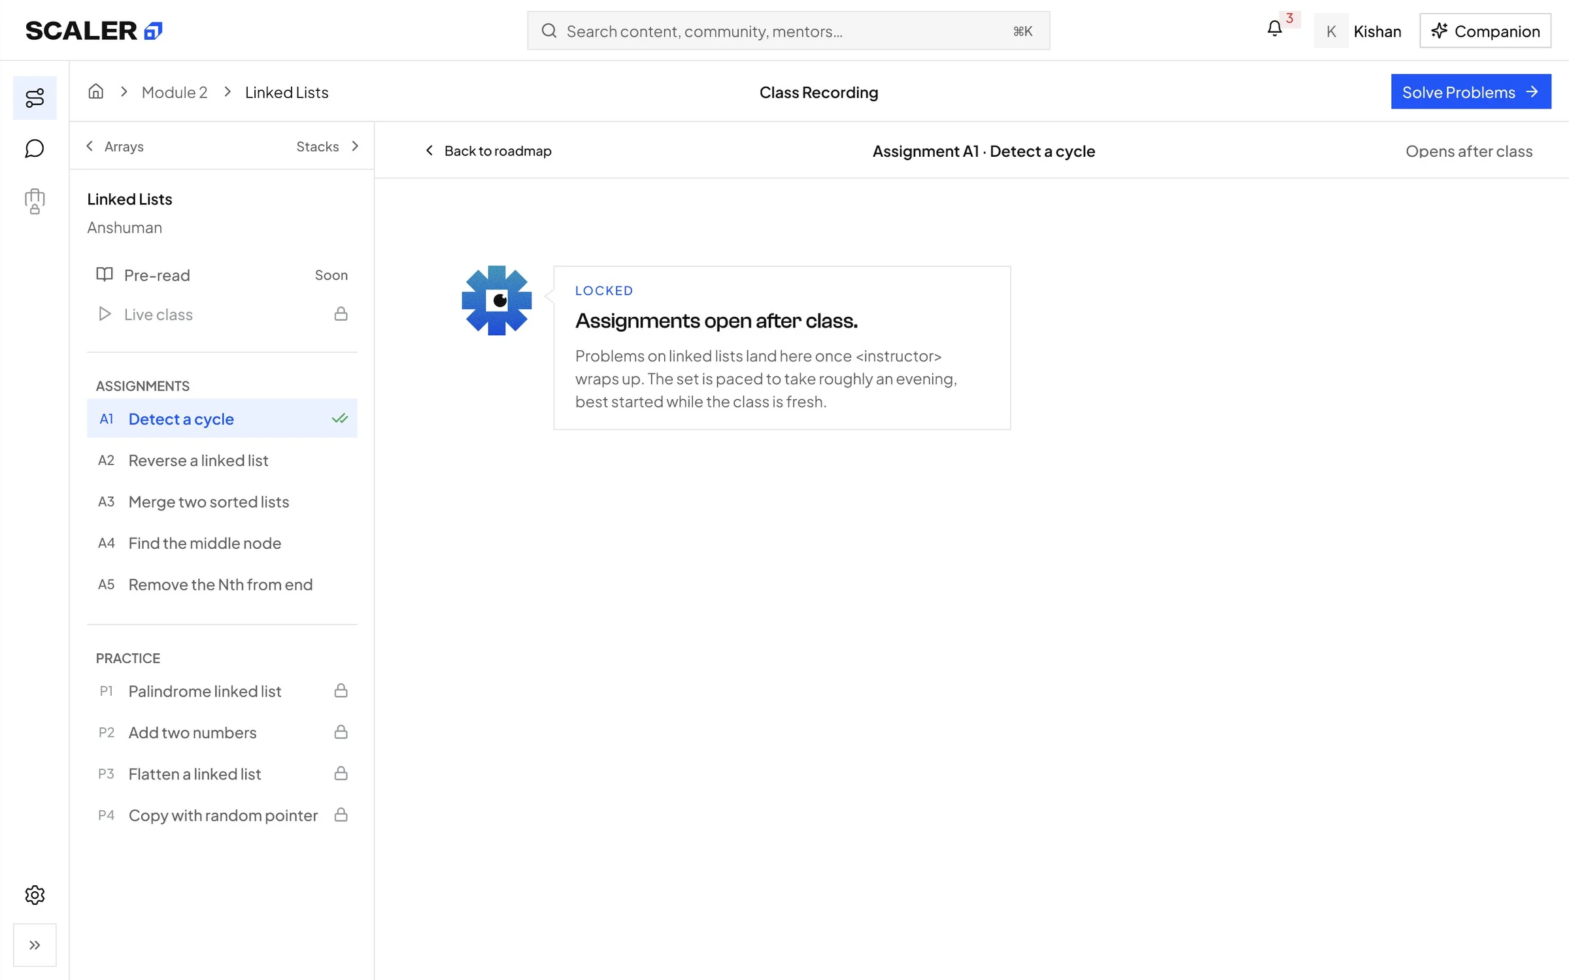
Task: Click the locked backpack sidebar icon
Action: pos(35,201)
